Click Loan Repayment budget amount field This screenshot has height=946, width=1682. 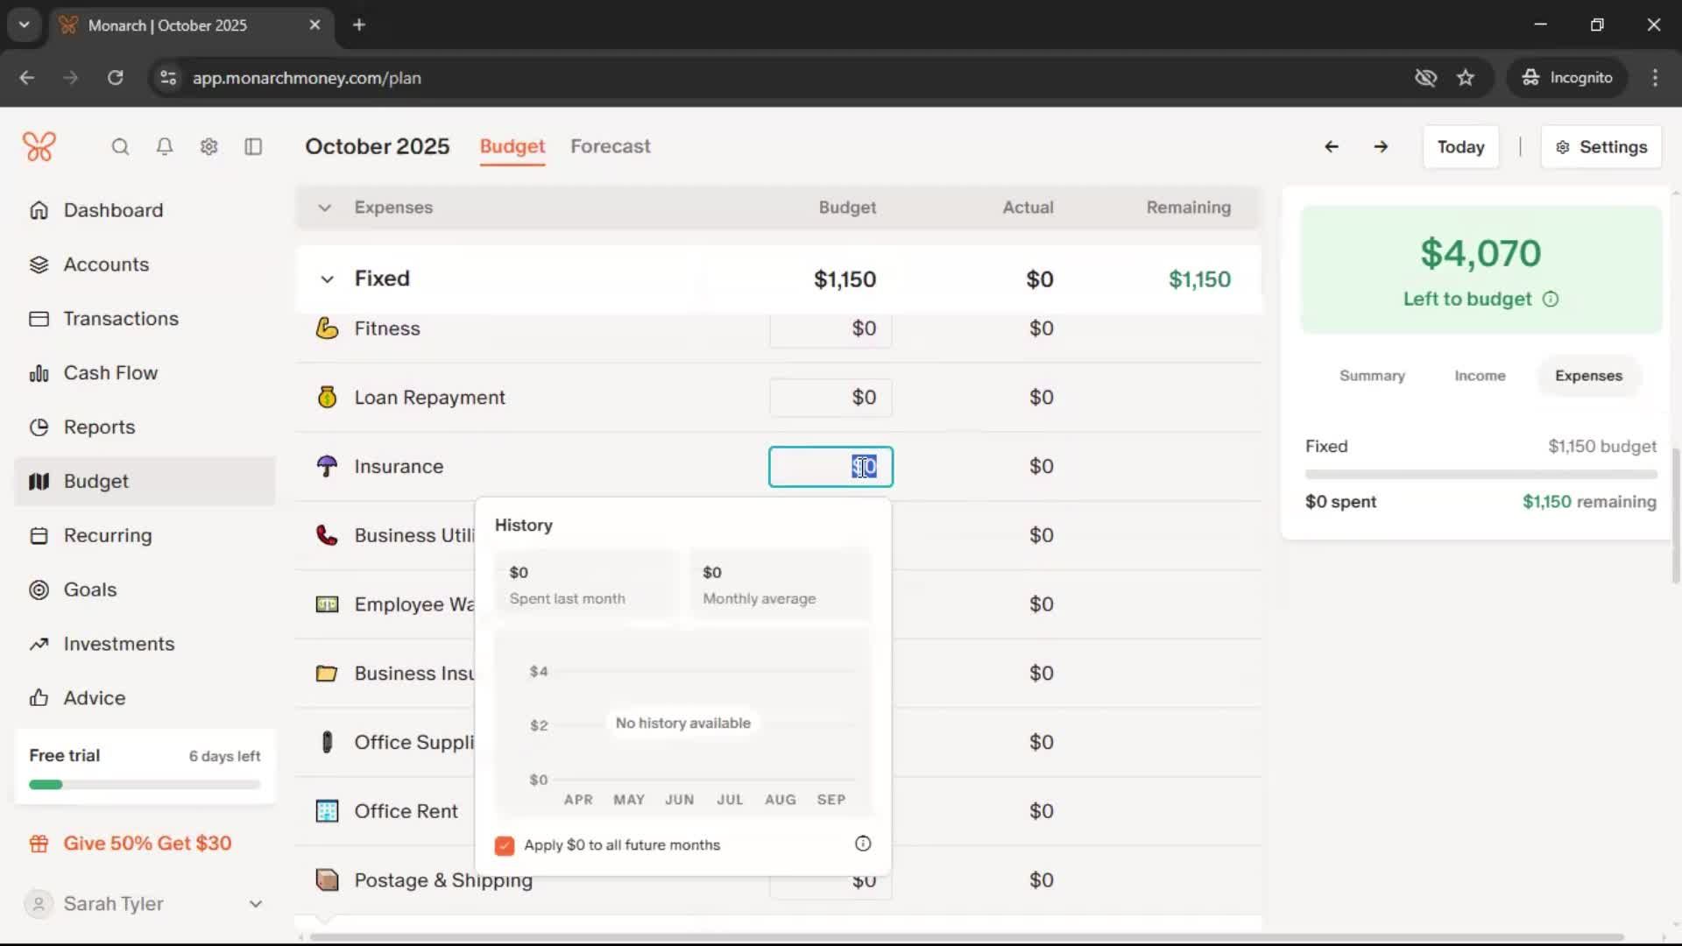point(830,398)
